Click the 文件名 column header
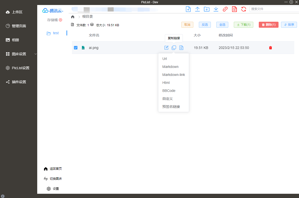 [x=94, y=35]
